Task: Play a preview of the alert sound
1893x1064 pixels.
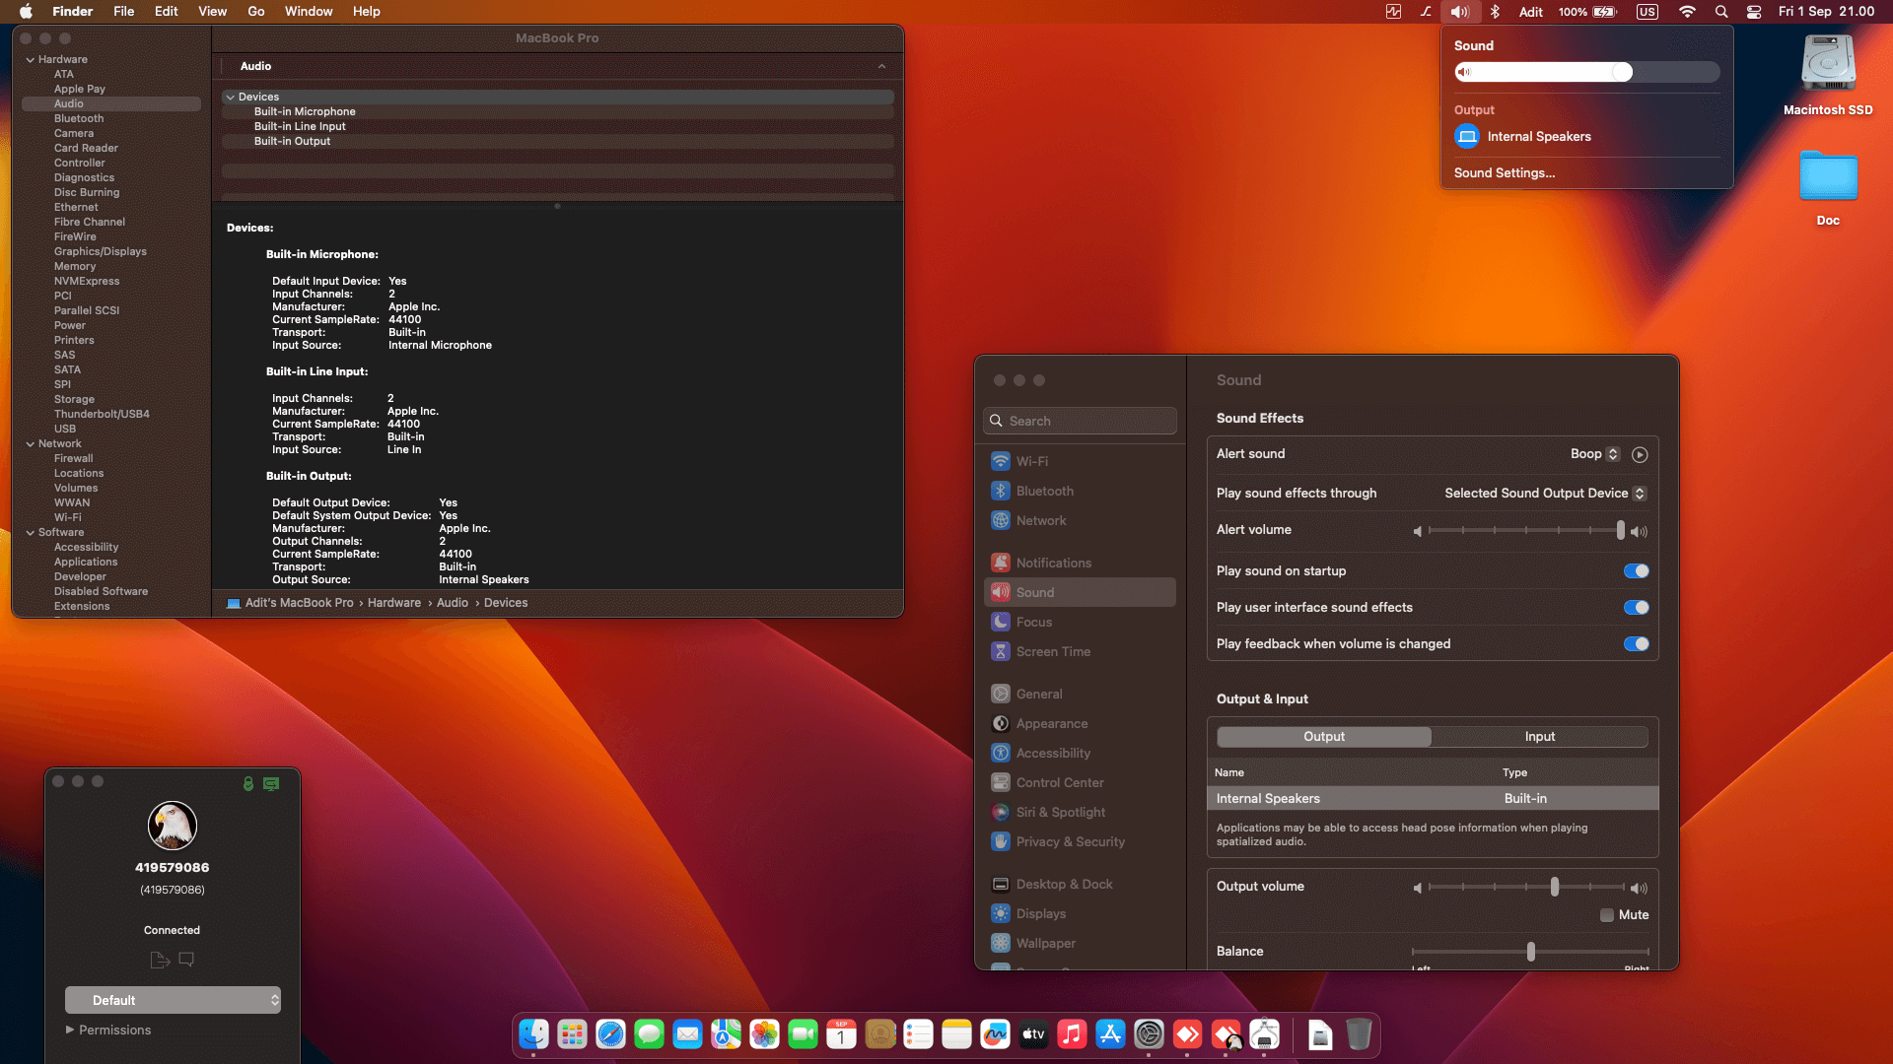Action: 1641,454
